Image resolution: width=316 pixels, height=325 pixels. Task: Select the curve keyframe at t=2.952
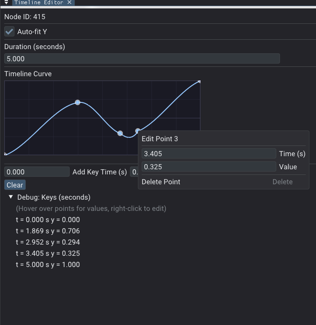pos(120,133)
